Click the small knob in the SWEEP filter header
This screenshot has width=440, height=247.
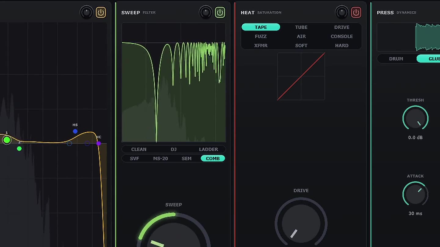tap(206, 13)
